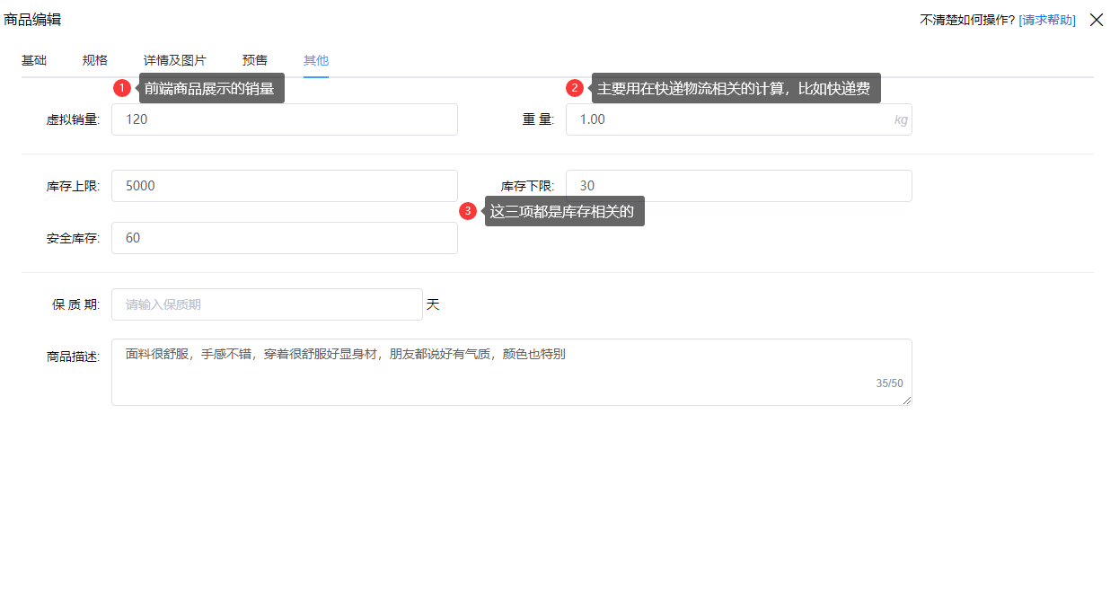Click the red badge numbered 3

point(468,211)
